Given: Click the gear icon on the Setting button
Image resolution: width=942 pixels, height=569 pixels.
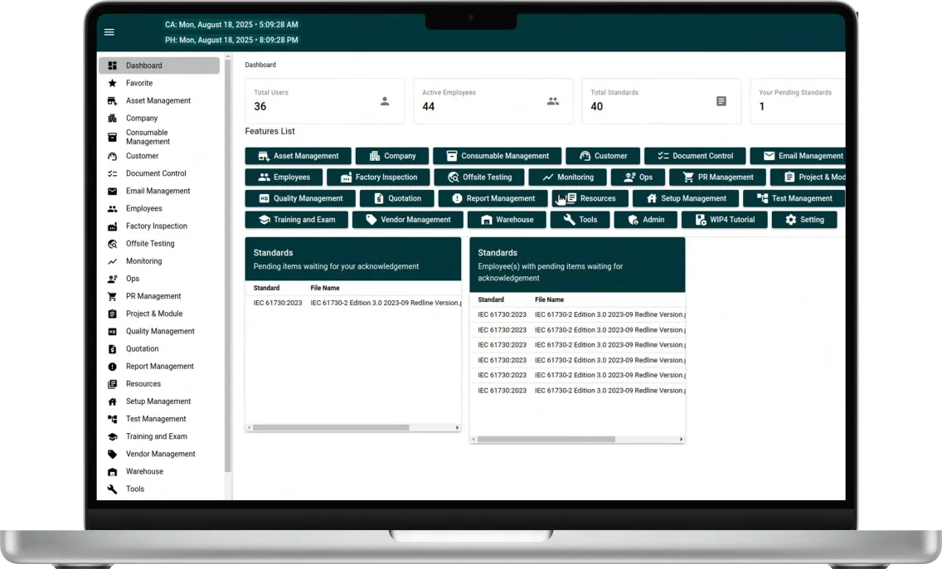Looking at the screenshot, I should [x=790, y=220].
